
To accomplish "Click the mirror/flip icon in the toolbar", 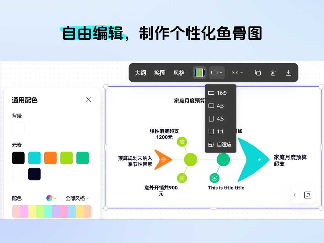I will pyautogui.click(x=234, y=73).
